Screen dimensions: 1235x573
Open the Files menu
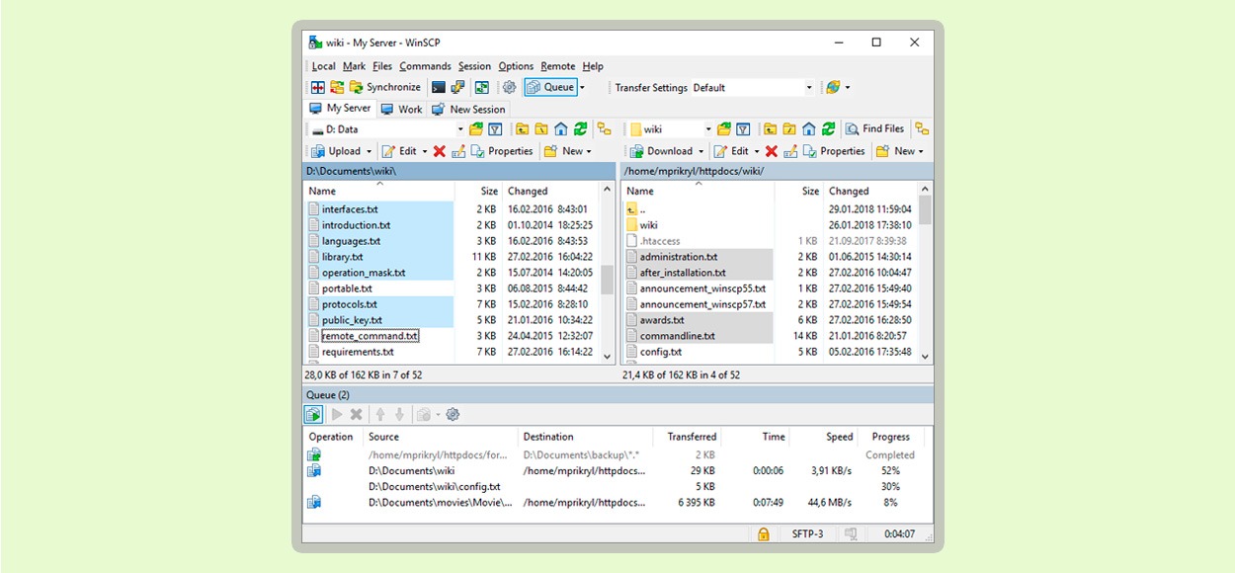tap(382, 66)
